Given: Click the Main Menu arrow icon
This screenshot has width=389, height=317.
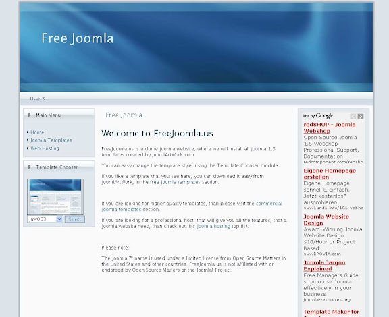Looking at the screenshot, I should tap(30, 115).
